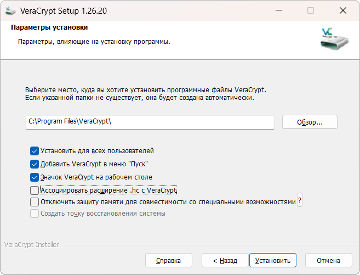Viewport: 360px width, 275px height.
Task: Open help for the memory protection option
Action: click(300, 201)
